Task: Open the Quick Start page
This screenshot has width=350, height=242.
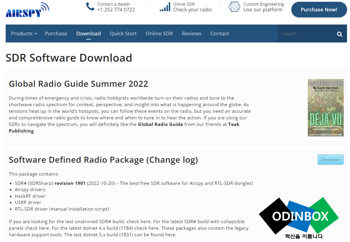Action: [x=123, y=34]
